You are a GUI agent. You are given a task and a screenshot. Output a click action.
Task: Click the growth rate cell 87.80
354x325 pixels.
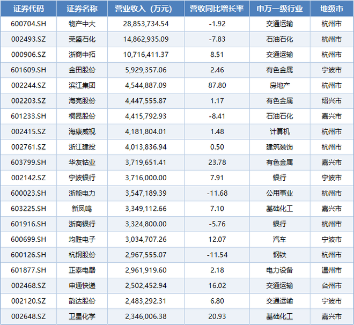coord(217,85)
